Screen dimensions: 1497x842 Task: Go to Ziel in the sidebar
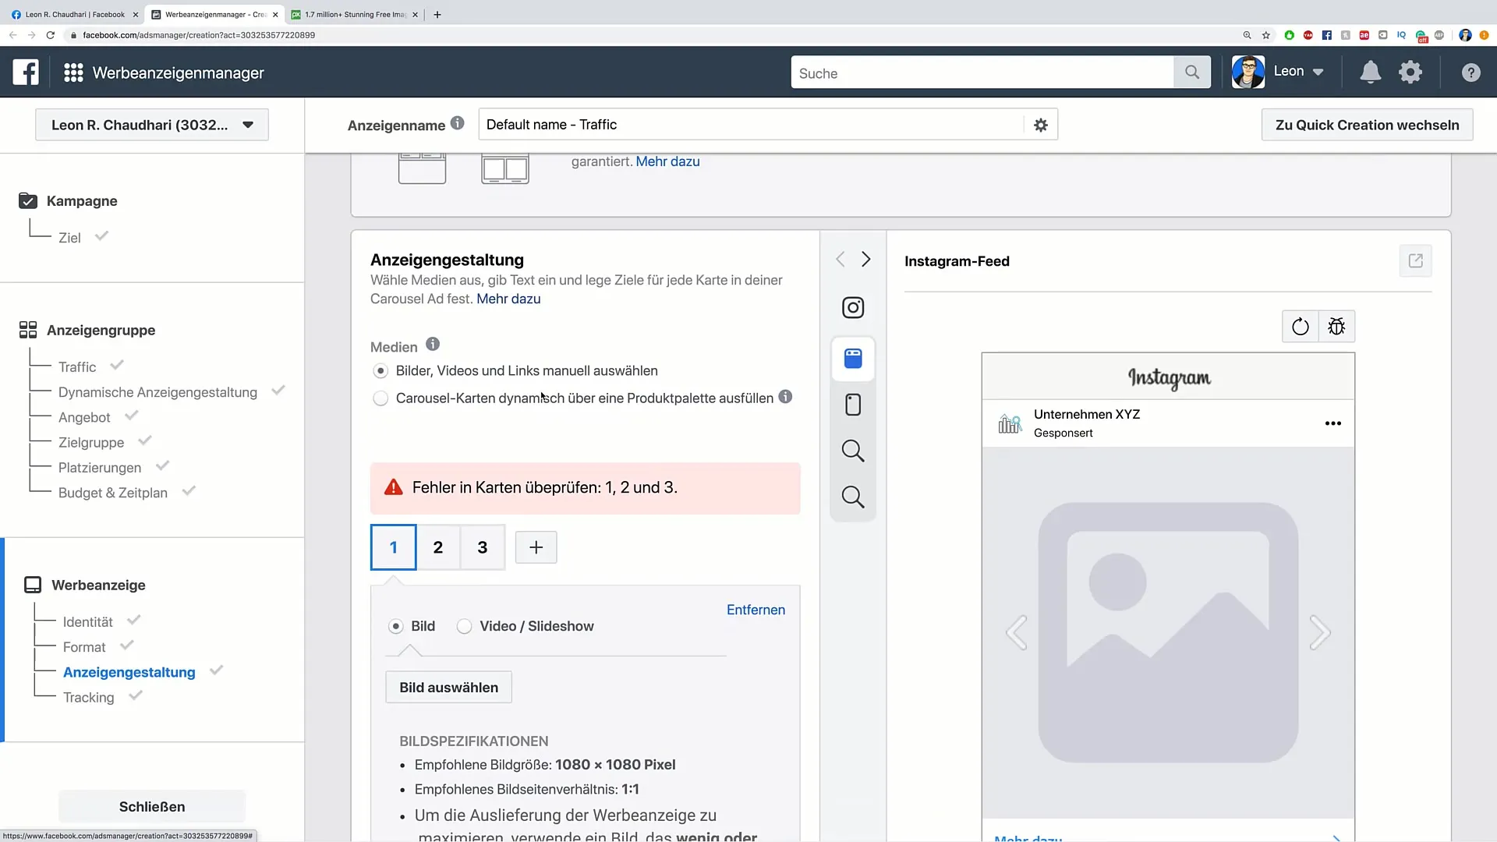[x=69, y=238]
